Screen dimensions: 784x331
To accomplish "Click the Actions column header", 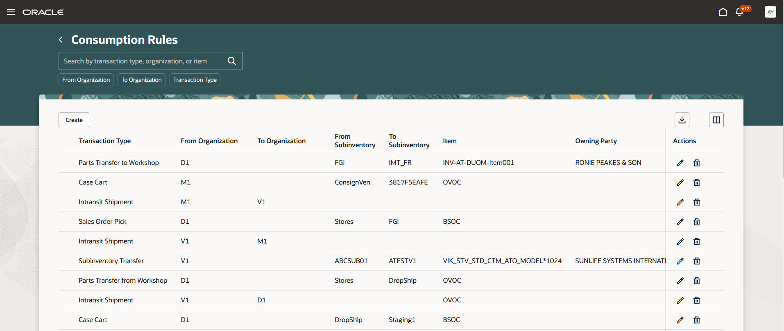I will (x=684, y=141).
